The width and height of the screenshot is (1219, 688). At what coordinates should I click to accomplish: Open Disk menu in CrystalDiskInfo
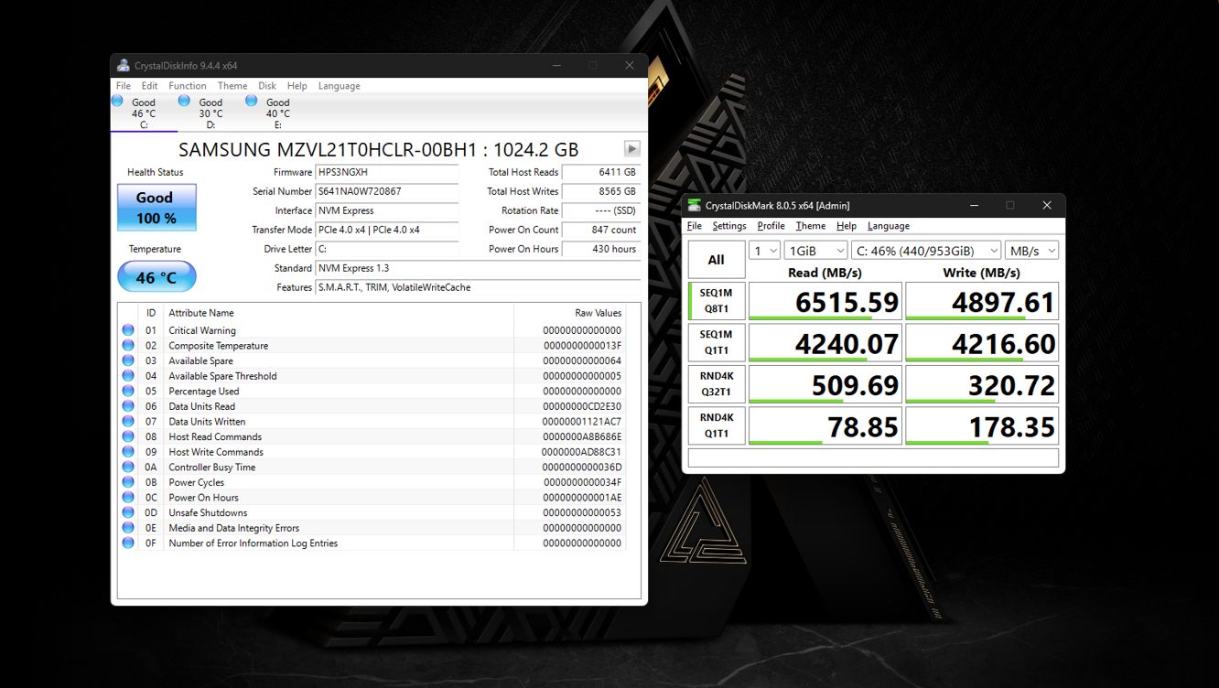click(267, 86)
